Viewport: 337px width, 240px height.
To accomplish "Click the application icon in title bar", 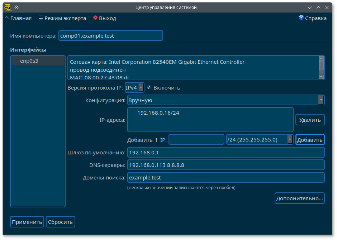I will coord(7,7).
